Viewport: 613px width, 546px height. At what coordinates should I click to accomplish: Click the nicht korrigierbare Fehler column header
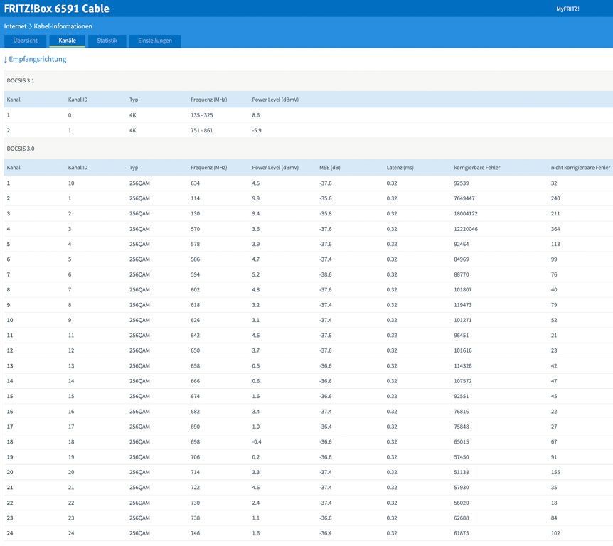[580, 168]
